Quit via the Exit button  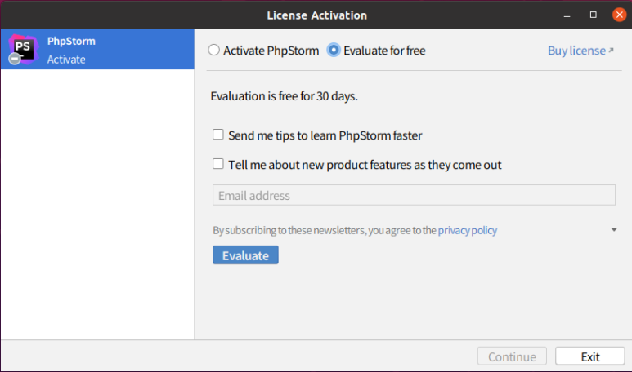click(590, 356)
